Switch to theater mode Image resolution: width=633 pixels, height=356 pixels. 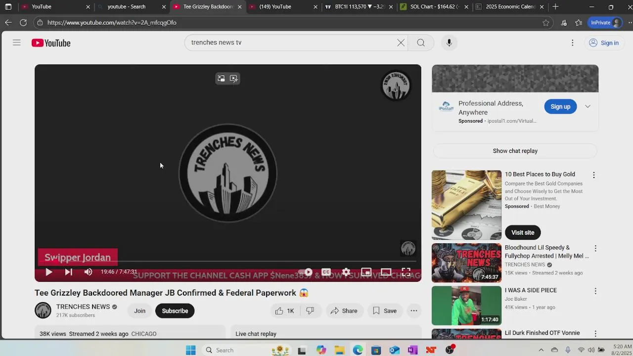pyautogui.click(x=386, y=272)
